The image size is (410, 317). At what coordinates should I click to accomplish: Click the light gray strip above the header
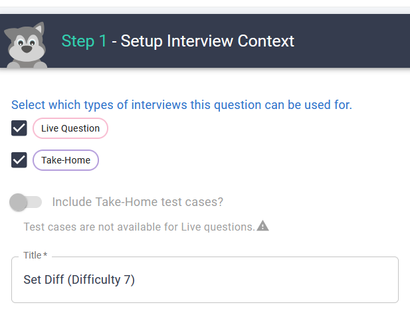pyautogui.click(x=205, y=10)
